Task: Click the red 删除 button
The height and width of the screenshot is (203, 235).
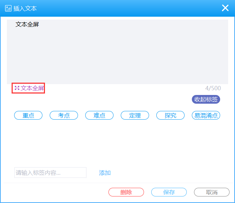Action: click(x=126, y=192)
